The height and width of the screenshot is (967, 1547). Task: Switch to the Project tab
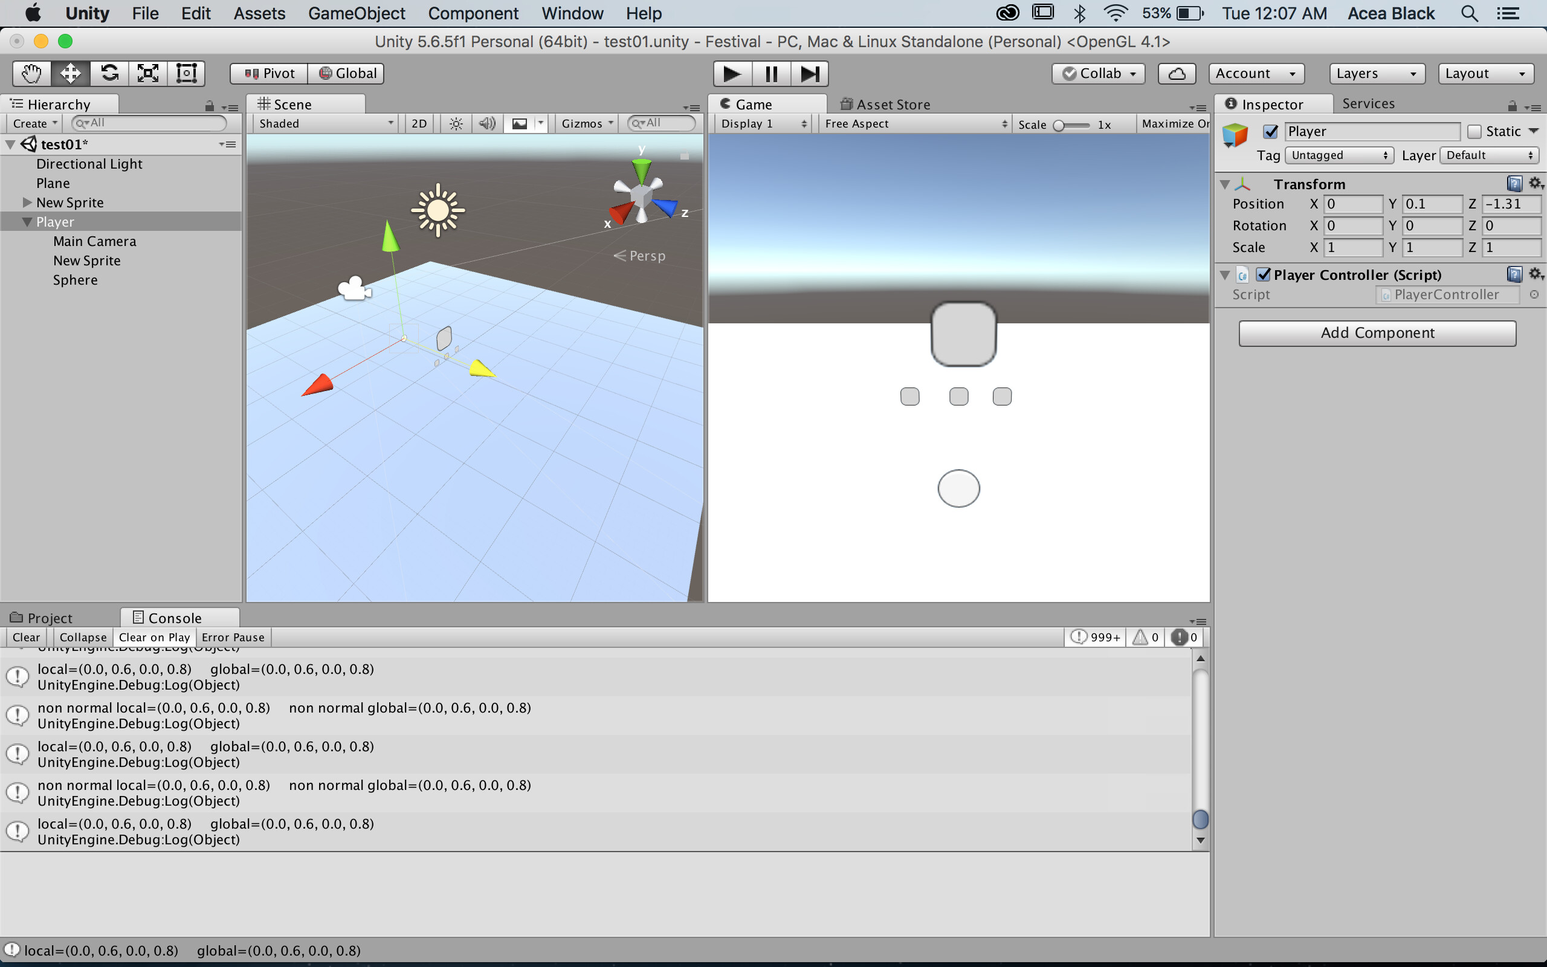[50, 618]
